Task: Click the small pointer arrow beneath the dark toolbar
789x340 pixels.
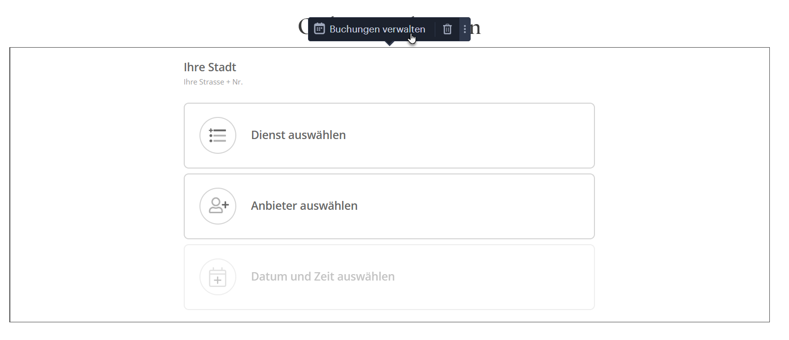Action: click(390, 43)
